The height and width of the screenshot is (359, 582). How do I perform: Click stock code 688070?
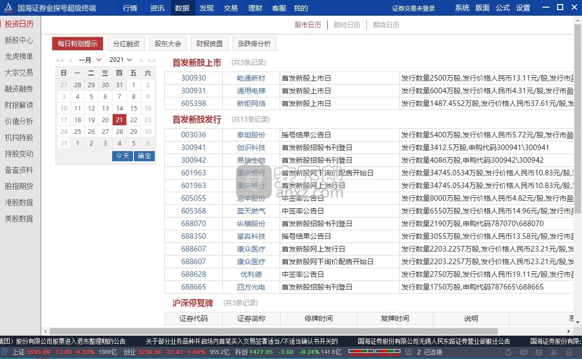[x=193, y=224]
